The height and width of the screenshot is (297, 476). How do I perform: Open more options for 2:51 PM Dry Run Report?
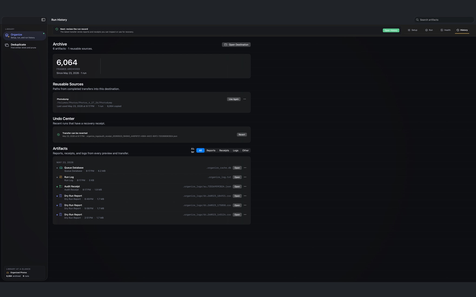[x=245, y=215]
